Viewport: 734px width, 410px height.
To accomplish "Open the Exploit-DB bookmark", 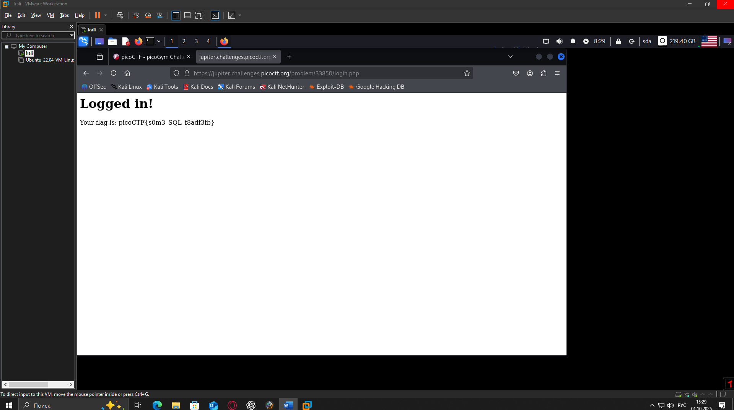I will click(326, 87).
